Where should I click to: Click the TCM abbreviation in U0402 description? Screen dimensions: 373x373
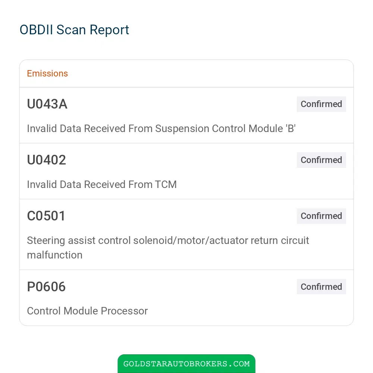coord(166,185)
